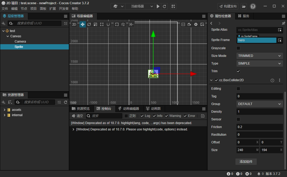Clear the console with 清空

pyautogui.click(x=77, y=116)
